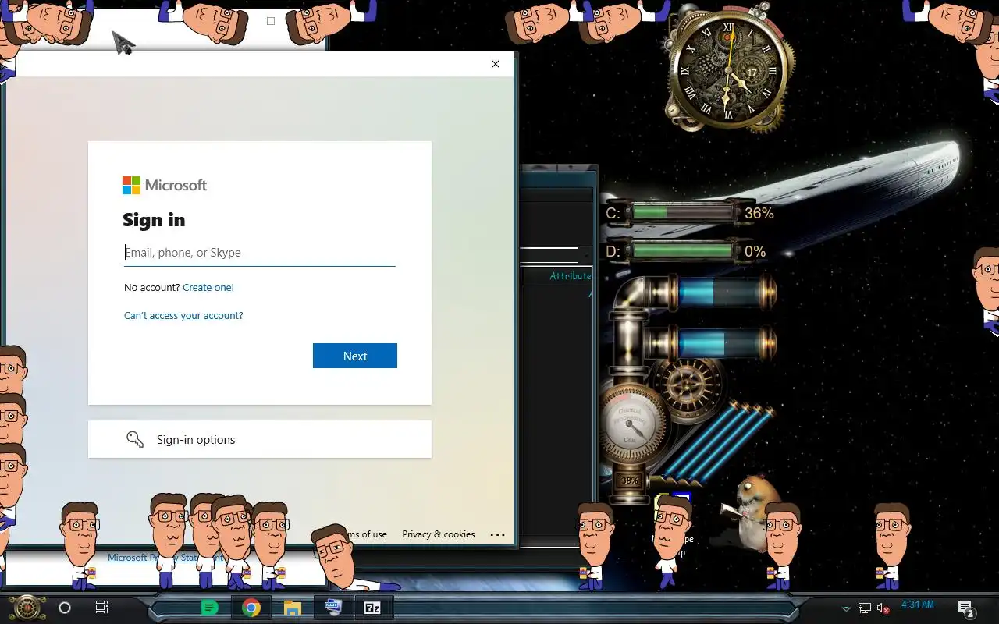Close the Microsoft sign-in dialog
Image resolution: width=999 pixels, height=624 pixels.
[x=496, y=64]
